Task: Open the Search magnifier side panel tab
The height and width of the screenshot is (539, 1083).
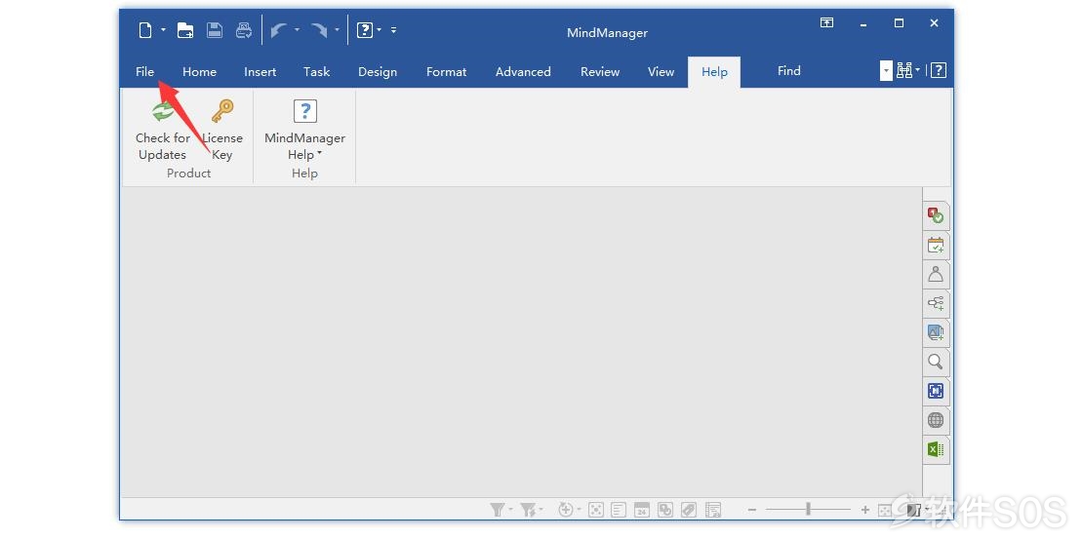Action: 936,362
